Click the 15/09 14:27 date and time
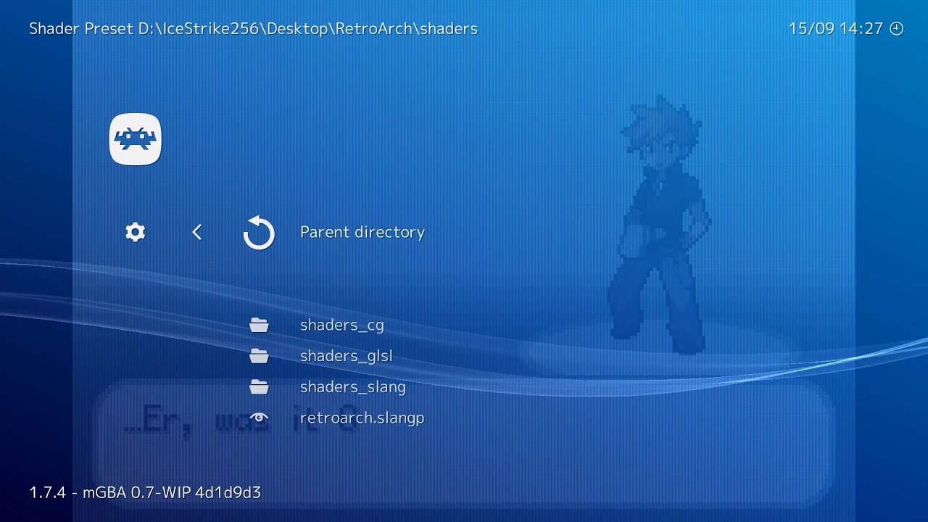This screenshot has width=928, height=522. (836, 29)
